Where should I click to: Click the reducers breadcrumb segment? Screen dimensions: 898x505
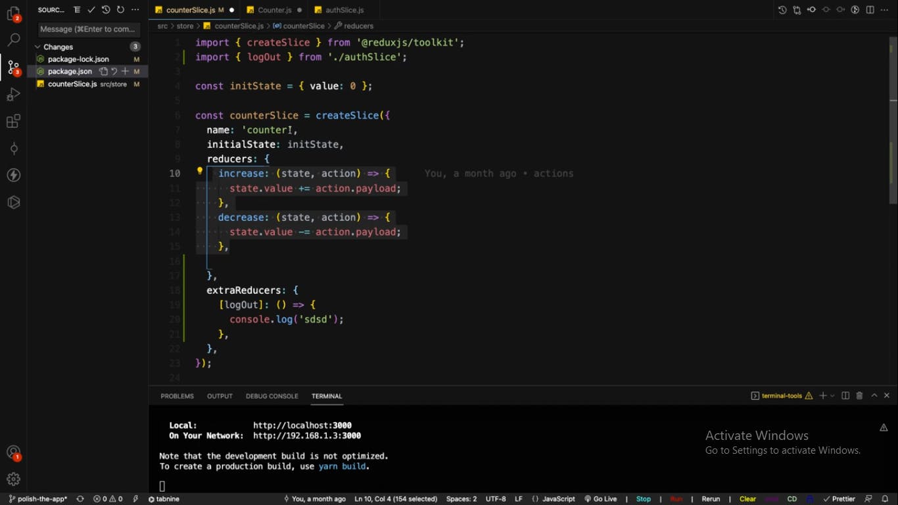pyautogui.click(x=354, y=26)
